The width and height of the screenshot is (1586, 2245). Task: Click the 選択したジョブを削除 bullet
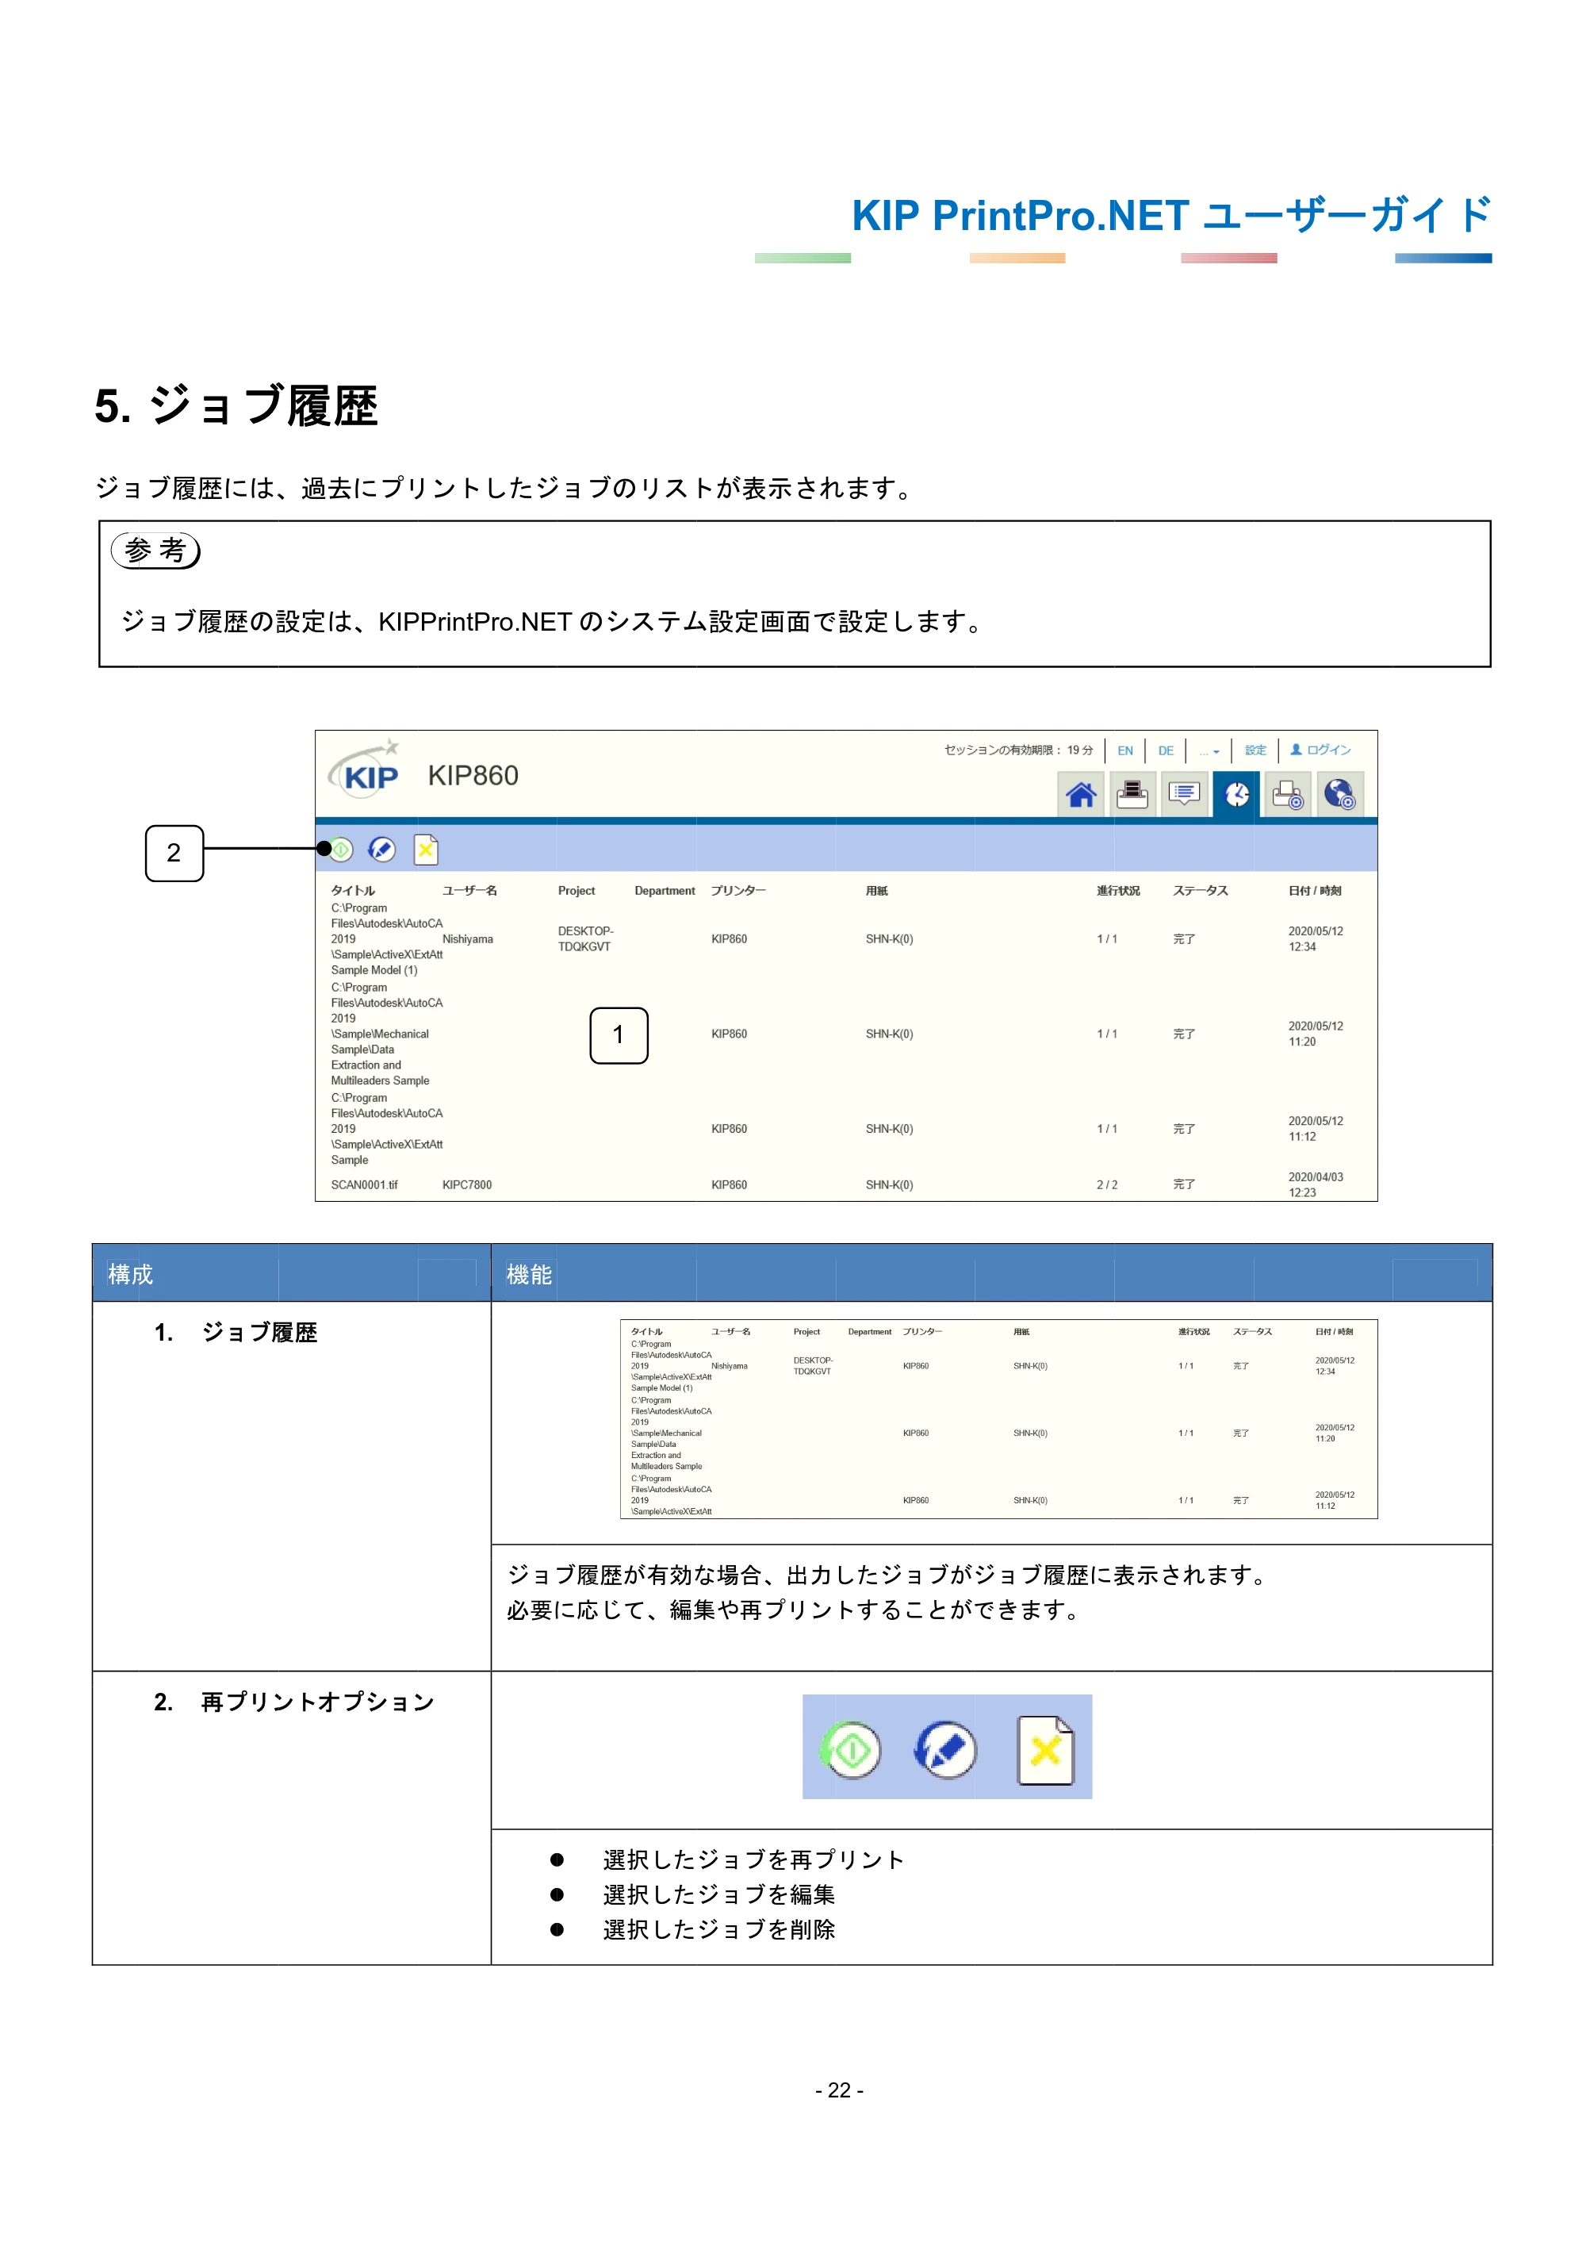click(718, 1930)
